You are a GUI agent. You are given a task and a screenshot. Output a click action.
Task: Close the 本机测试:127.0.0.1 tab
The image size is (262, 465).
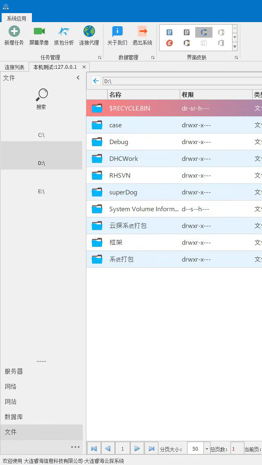[84, 67]
